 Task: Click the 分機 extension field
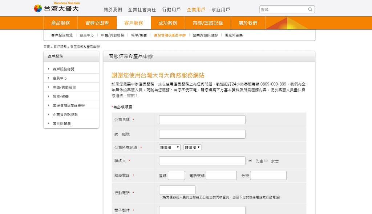pyautogui.click(x=268, y=176)
